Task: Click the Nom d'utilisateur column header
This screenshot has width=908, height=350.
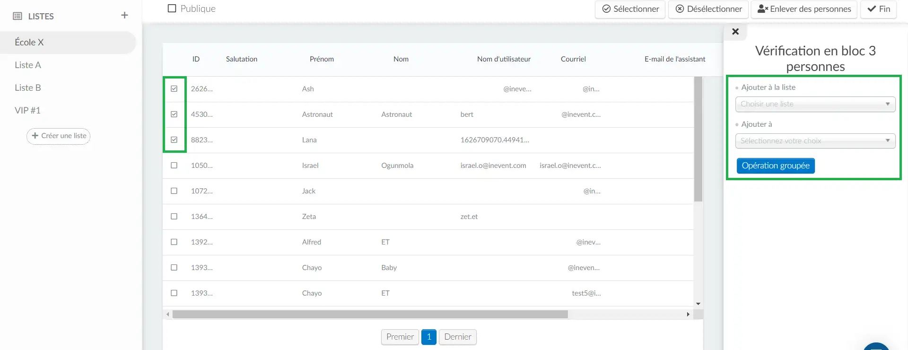Action: [504, 59]
